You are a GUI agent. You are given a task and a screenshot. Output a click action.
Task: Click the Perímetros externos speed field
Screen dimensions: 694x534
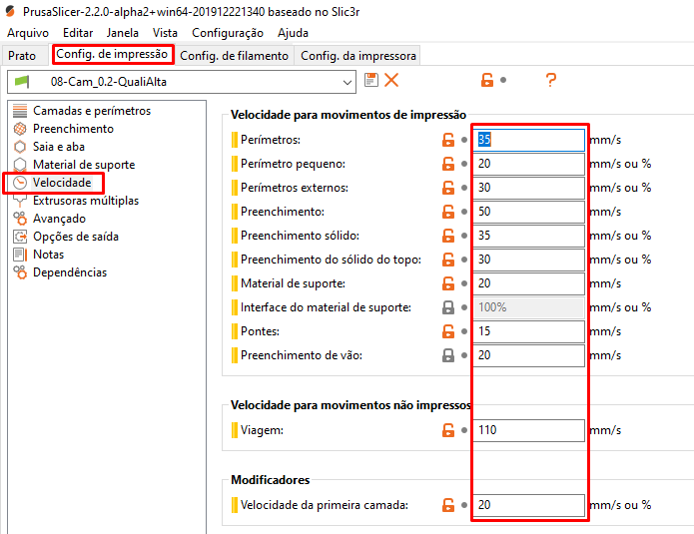(529, 188)
